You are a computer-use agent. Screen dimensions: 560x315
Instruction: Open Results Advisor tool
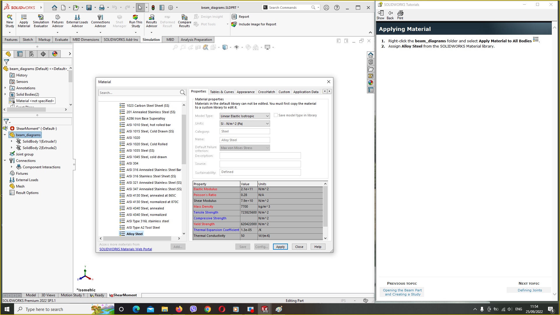pyautogui.click(x=151, y=21)
